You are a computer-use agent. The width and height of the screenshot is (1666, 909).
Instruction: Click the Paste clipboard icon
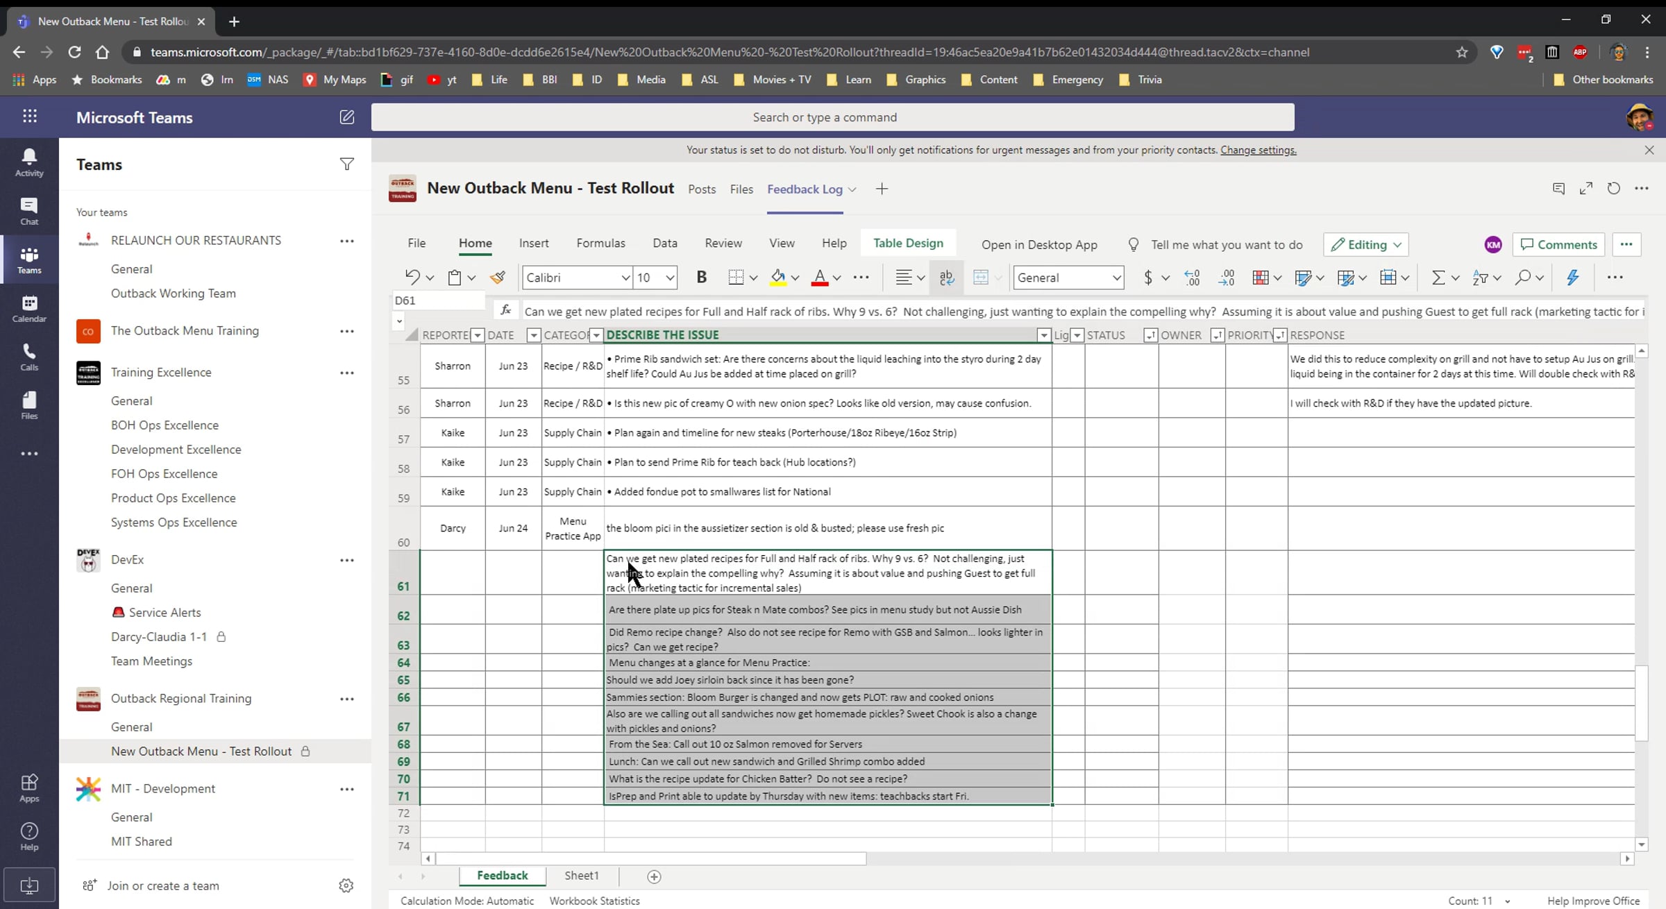pyautogui.click(x=455, y=278)
